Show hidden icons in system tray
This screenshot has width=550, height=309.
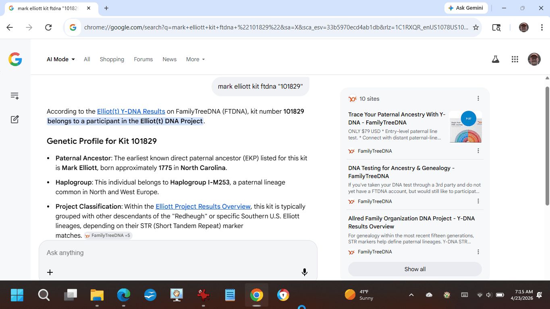click(x=411, y=295)
